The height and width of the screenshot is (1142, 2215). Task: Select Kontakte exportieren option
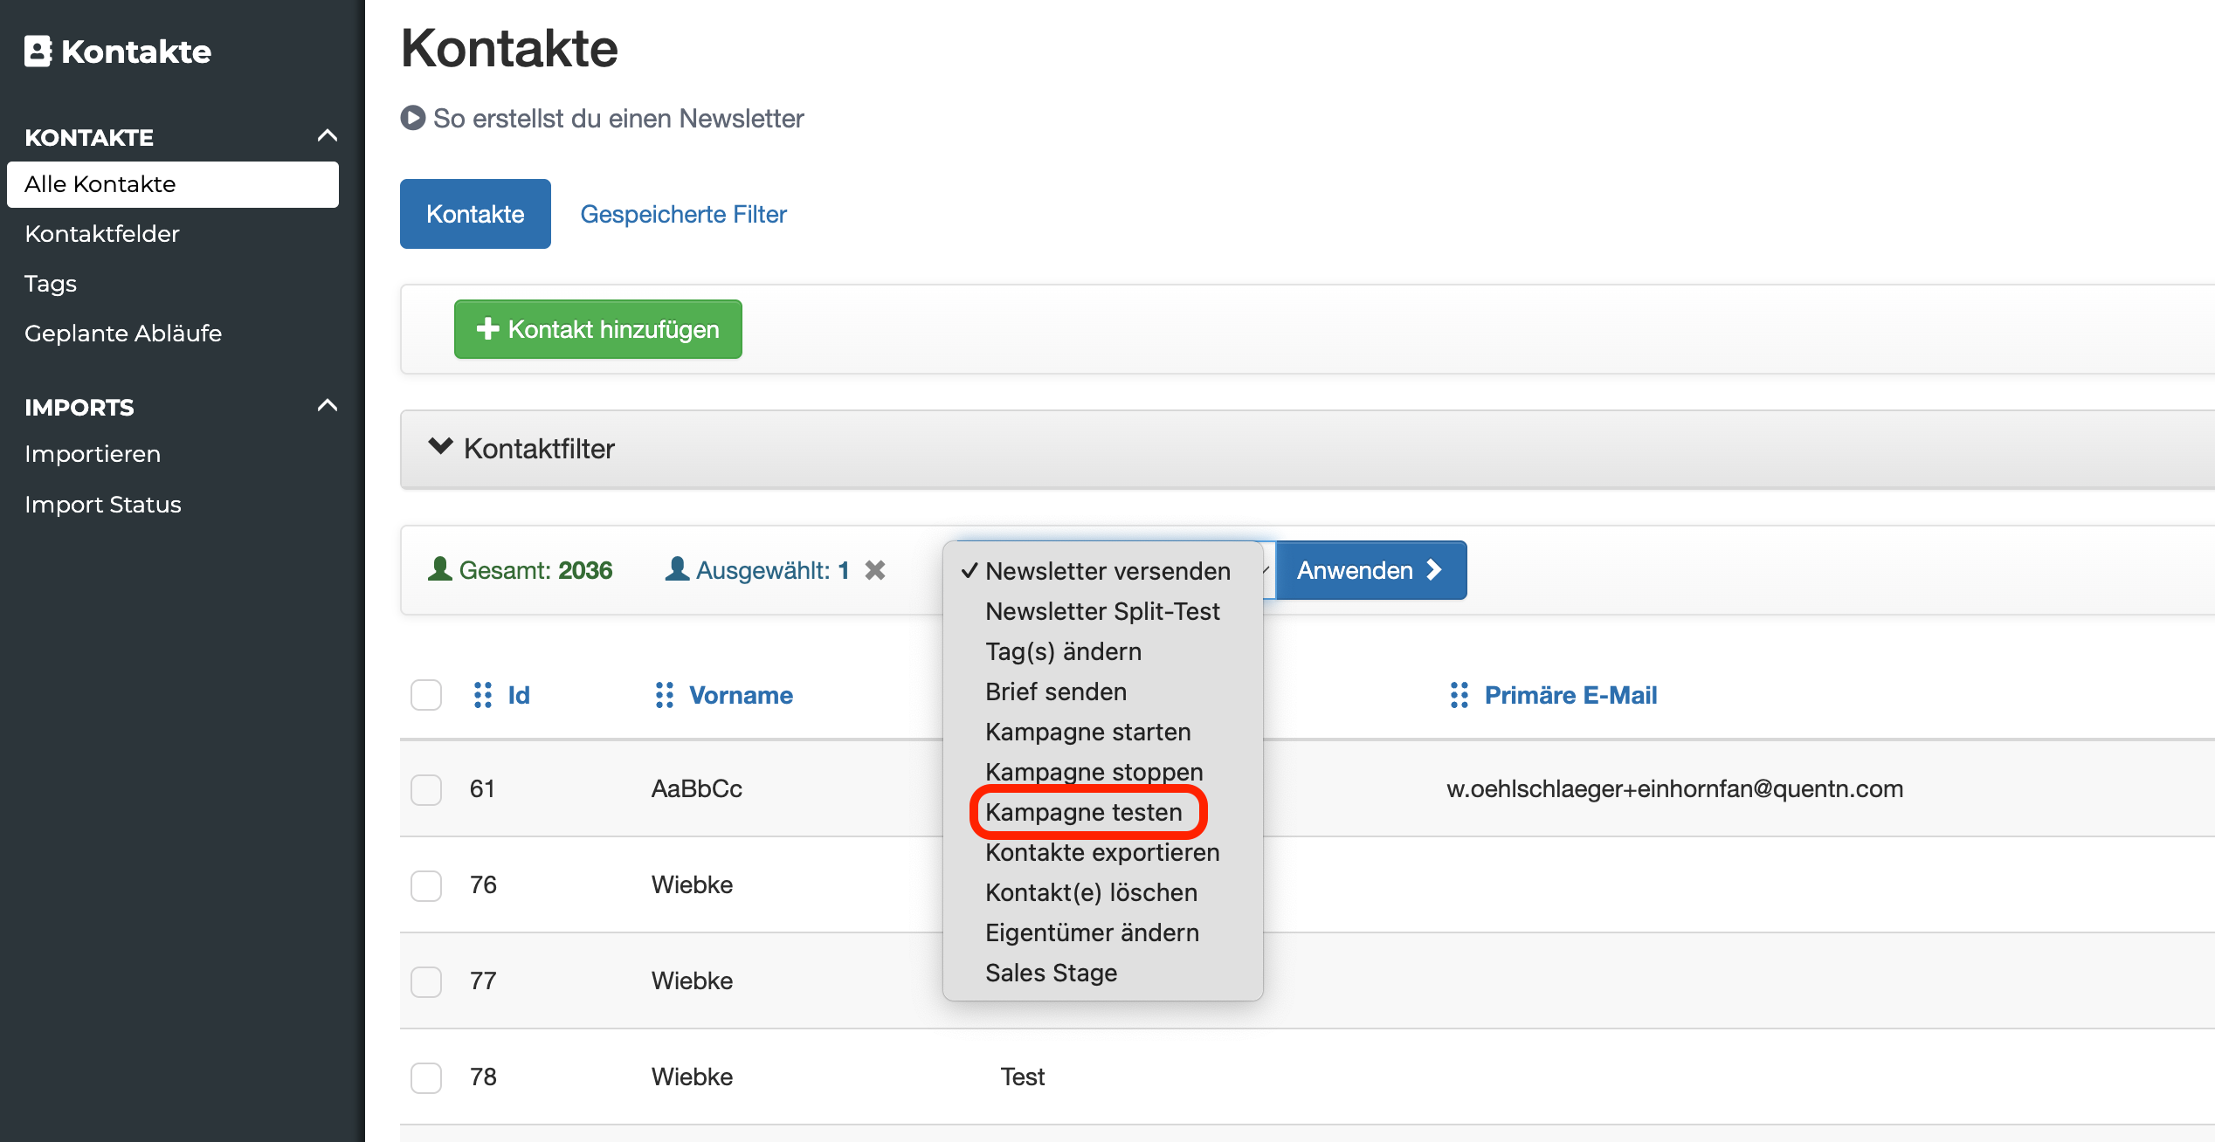coord(1101,852)
